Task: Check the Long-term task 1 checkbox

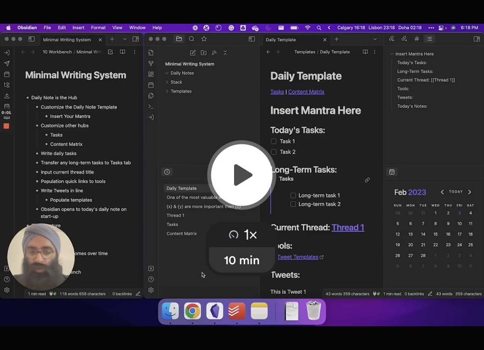Action: [293, 195]
